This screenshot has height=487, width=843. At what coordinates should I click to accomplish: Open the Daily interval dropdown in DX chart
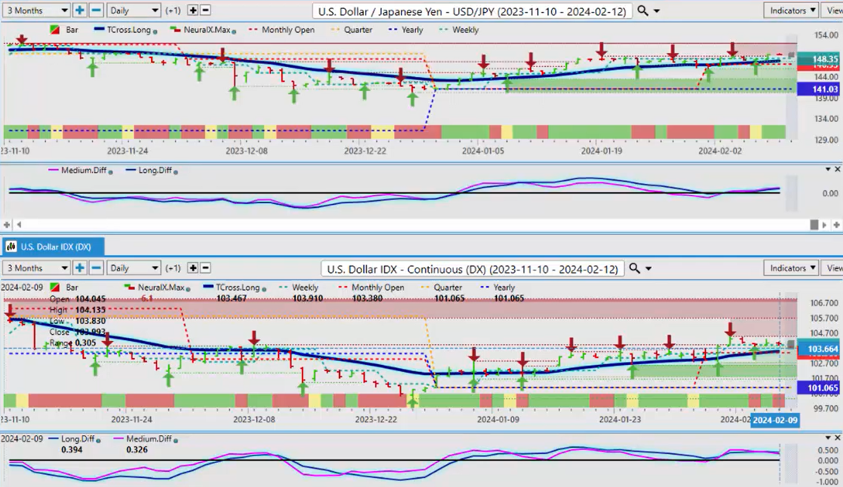pos(134,268)
